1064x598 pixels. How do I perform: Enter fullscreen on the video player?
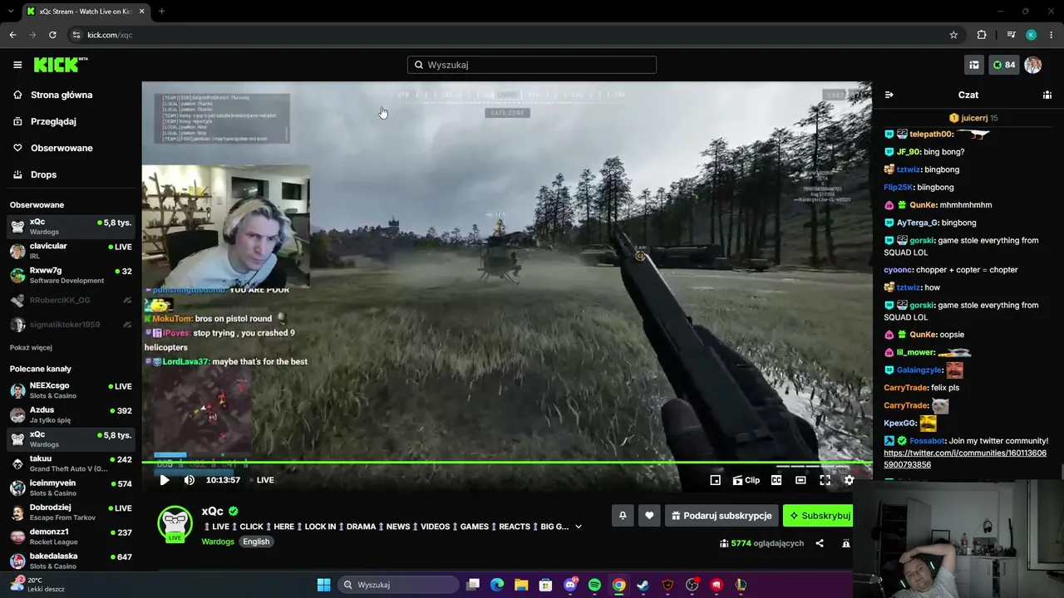825,480
